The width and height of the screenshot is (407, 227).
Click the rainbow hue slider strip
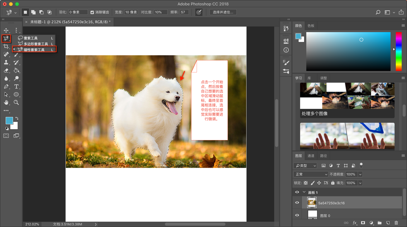[399, 51]
